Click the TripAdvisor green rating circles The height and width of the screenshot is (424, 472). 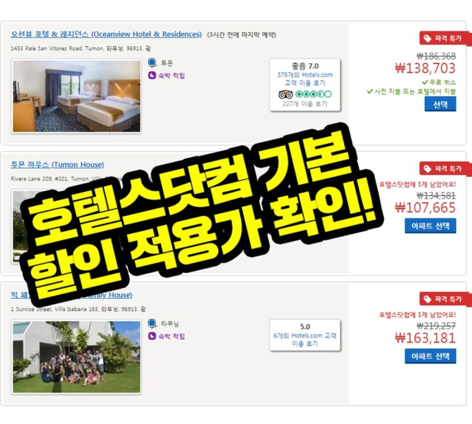tap(313, 95)
